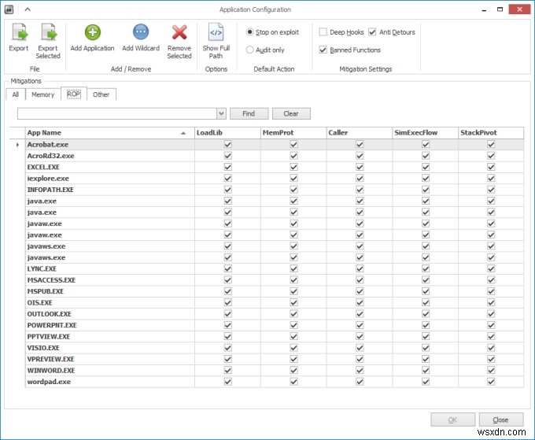Select the MSACCESS.EXE row
The image size is (535, 440).
pos(275,280)
